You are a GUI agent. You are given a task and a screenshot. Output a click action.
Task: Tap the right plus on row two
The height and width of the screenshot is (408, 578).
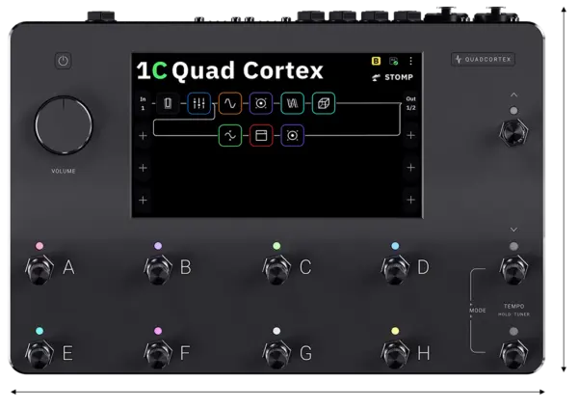point(410,135)
